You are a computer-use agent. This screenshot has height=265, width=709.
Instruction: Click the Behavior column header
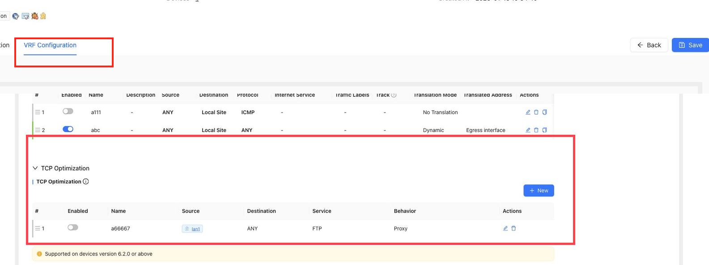[405, 211]
